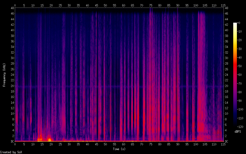This screenshot has height=154, width=246.
Task: Click the 48 kHz label on the right axis
Action: (x=227, y=8)
